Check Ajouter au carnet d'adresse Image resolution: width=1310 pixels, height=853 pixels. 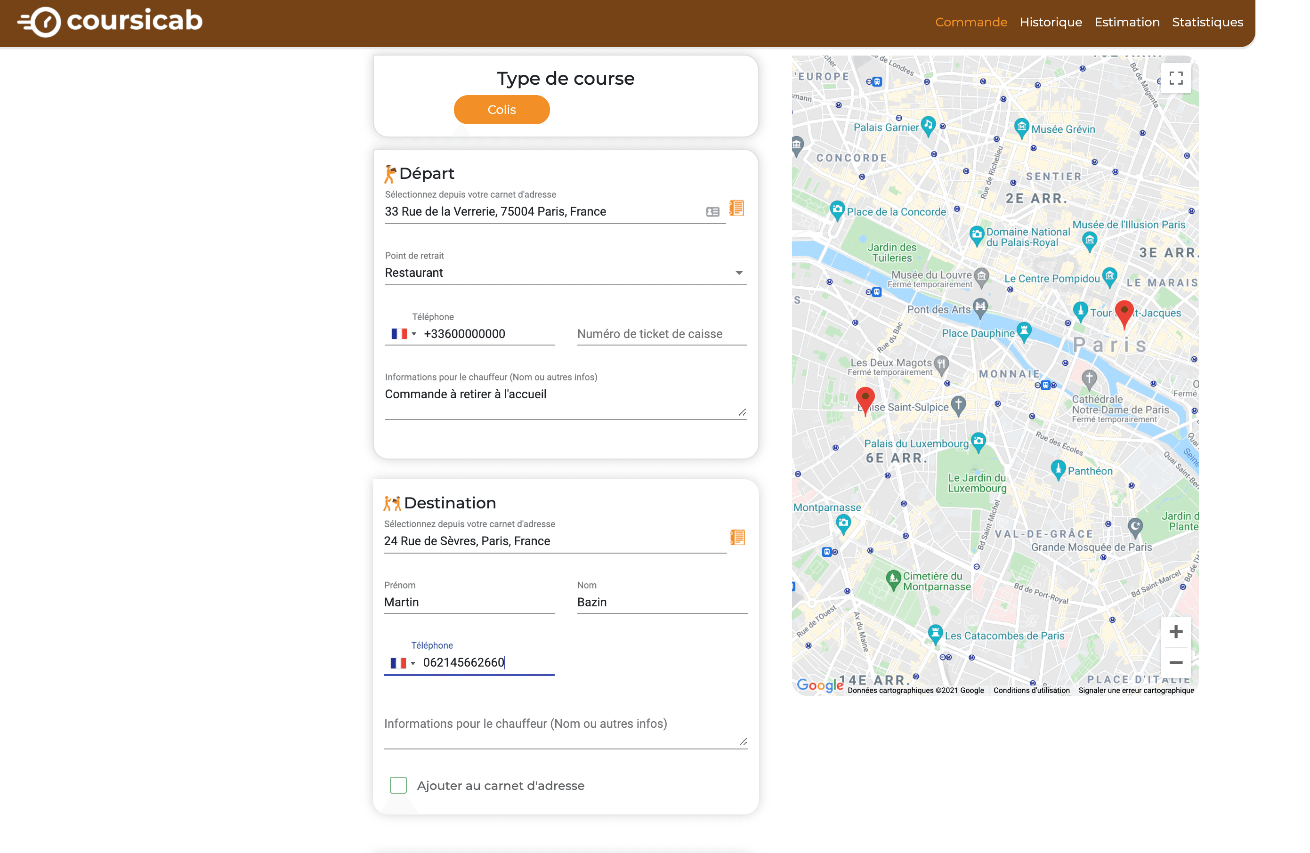[x=398, y=785]
